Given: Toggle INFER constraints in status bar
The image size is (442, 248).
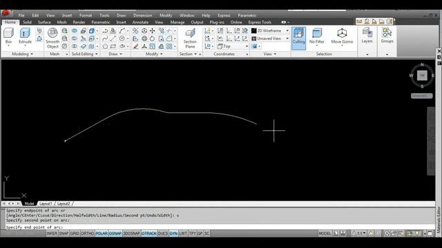Looking at the screenshot, I should coord(52,234).
